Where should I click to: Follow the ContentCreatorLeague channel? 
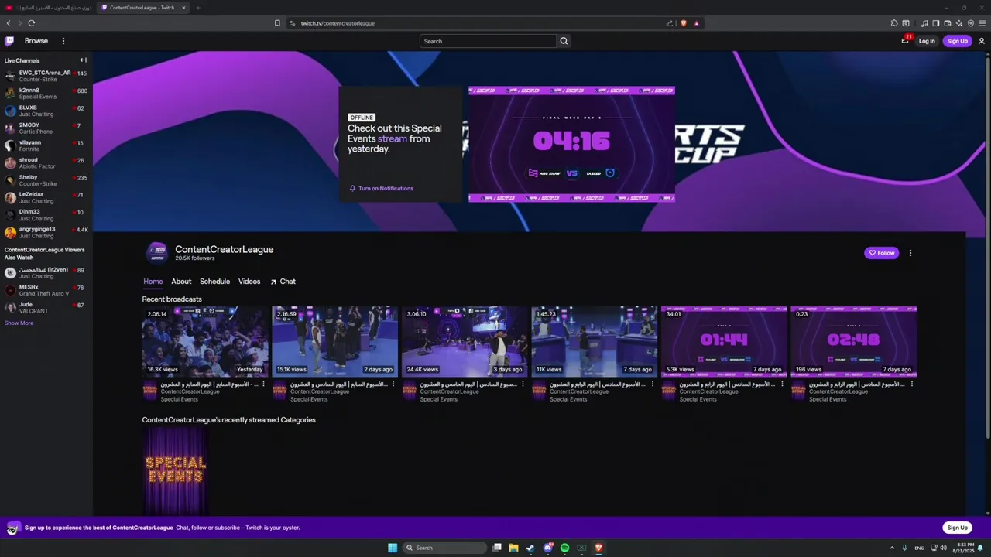coord(882,253)
